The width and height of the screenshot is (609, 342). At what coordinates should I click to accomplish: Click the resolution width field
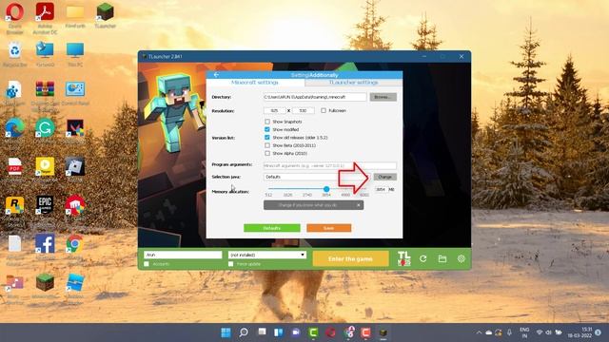[275, 110]
